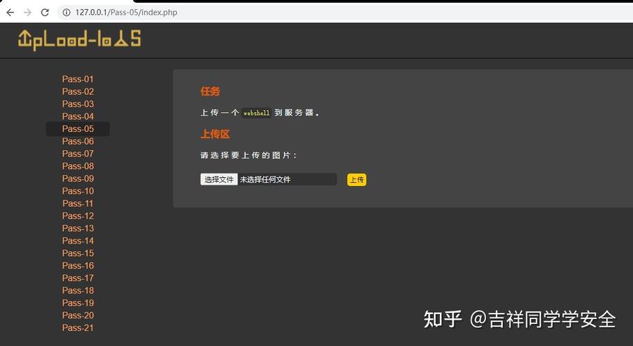Viewport: 633px width, 346px height.
Task: Jump to Pass-19 challenge
Action: [x=78, y=303]
